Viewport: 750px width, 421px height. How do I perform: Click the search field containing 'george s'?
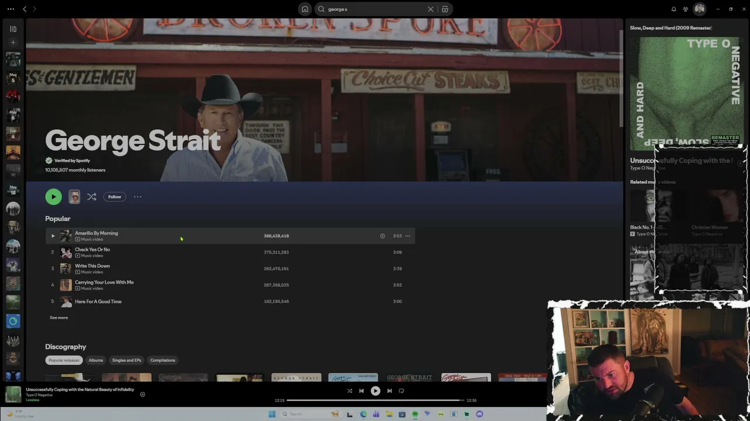click(375, 9)
